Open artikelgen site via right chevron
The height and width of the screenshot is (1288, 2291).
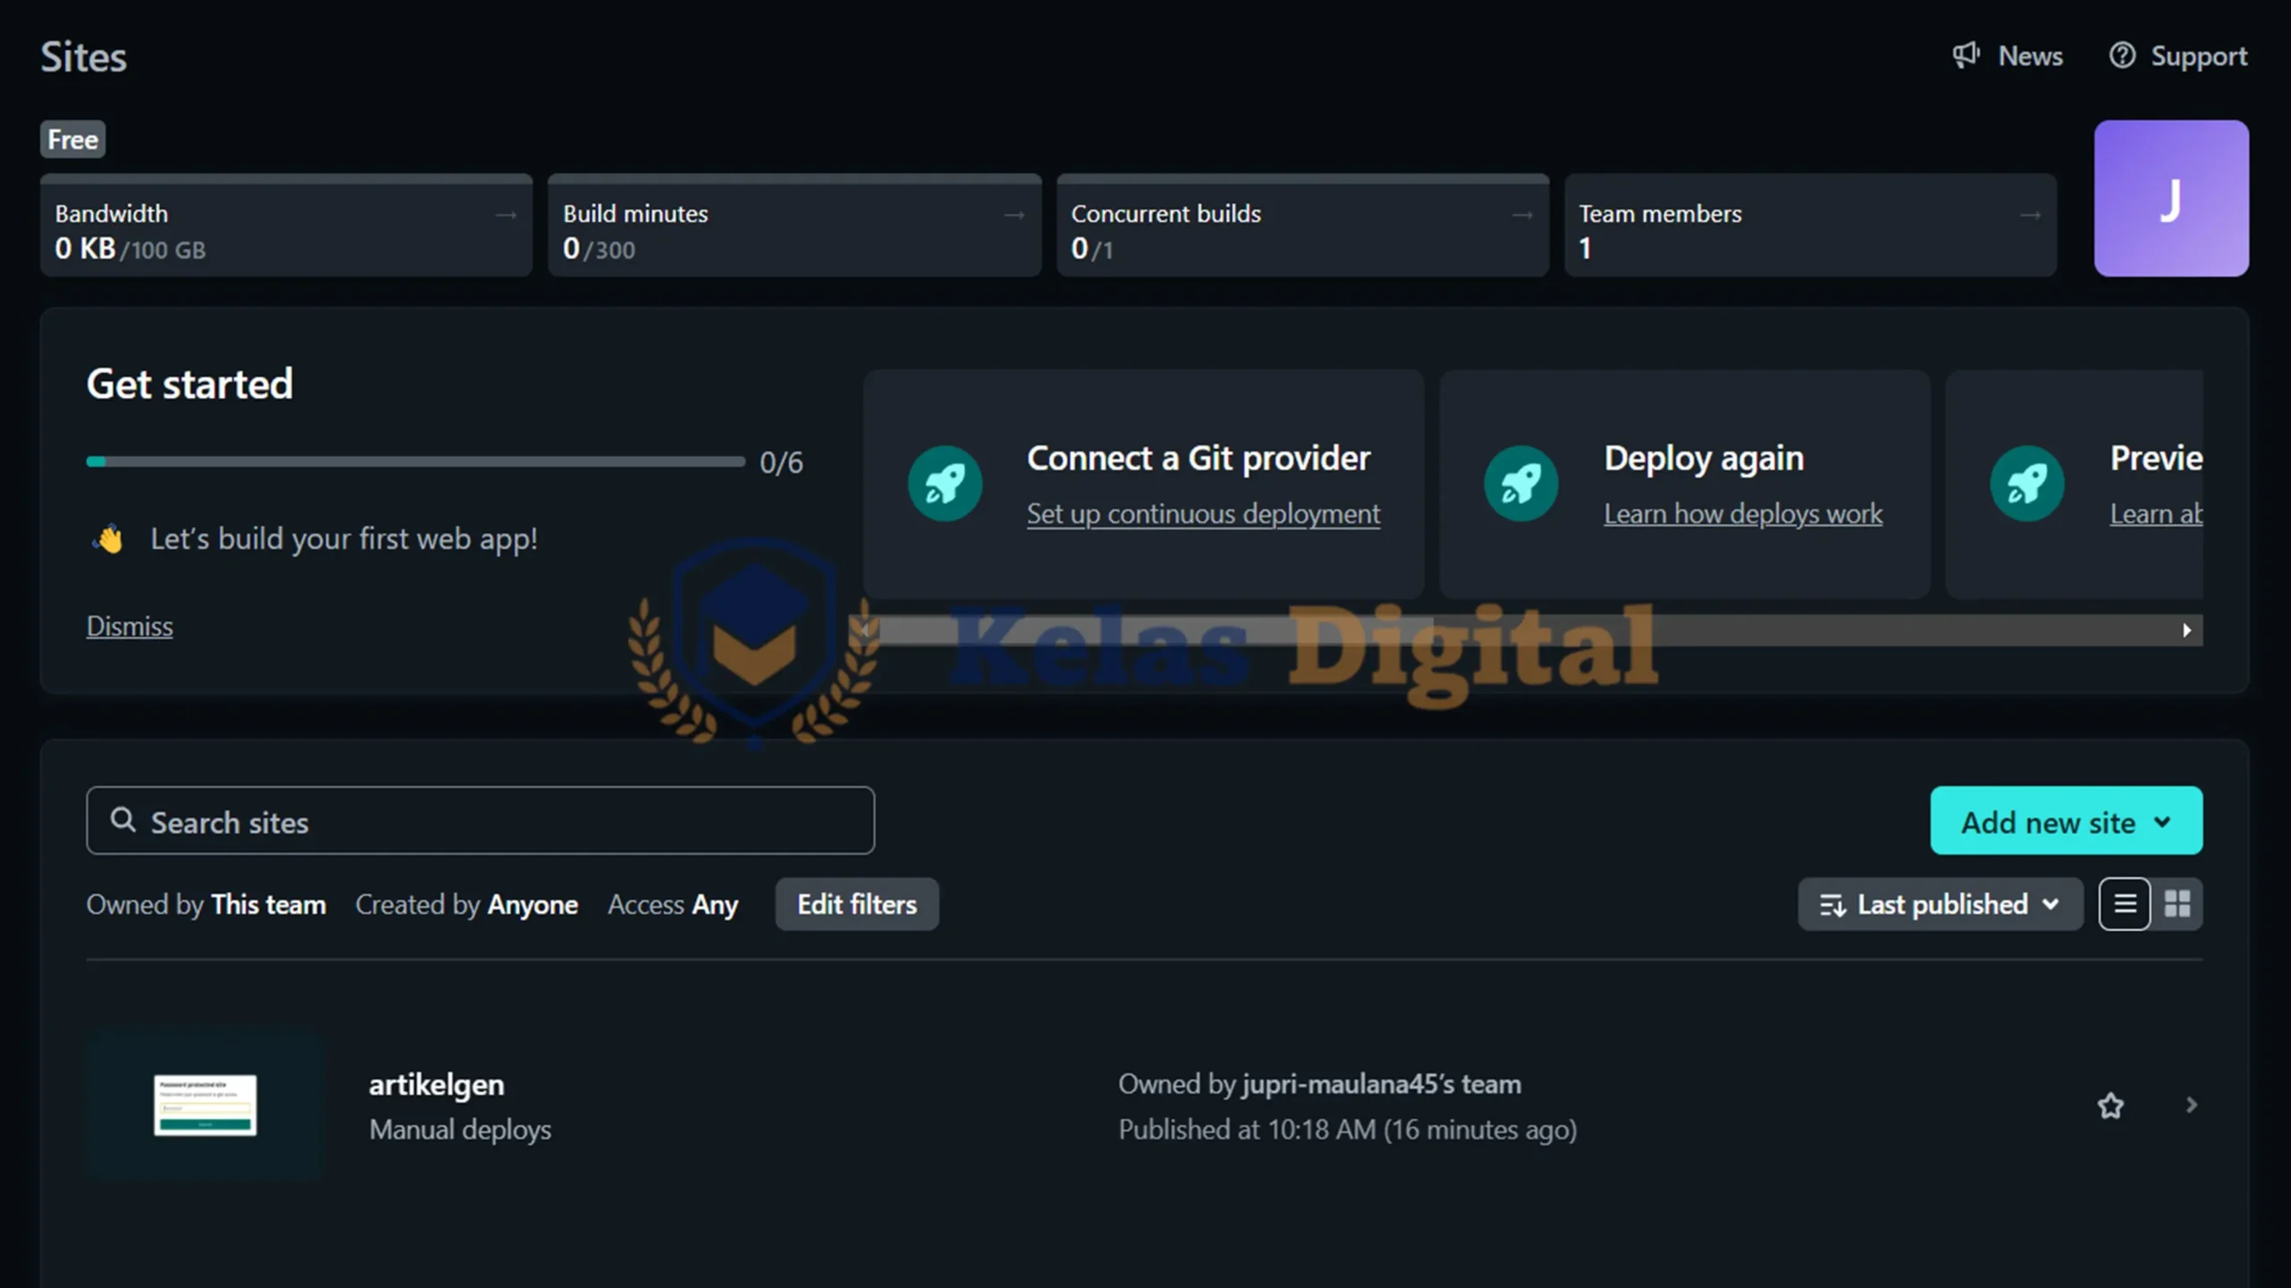(x=2191, y=1106)
